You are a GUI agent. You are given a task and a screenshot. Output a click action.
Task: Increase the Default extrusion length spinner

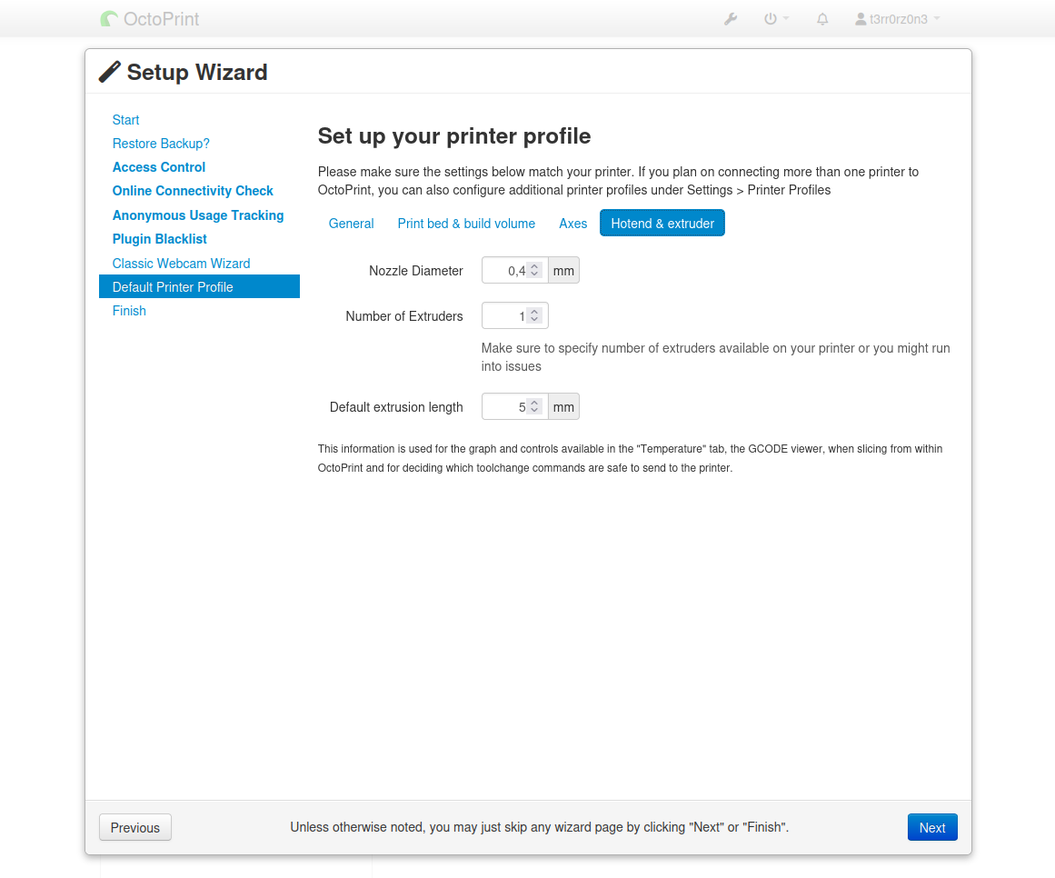tap(534, 403)
